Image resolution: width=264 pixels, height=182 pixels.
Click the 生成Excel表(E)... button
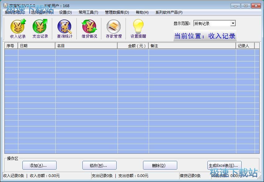pos(224,165)
